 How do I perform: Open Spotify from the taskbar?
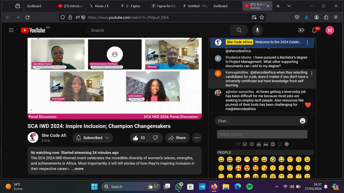point(249,187)
